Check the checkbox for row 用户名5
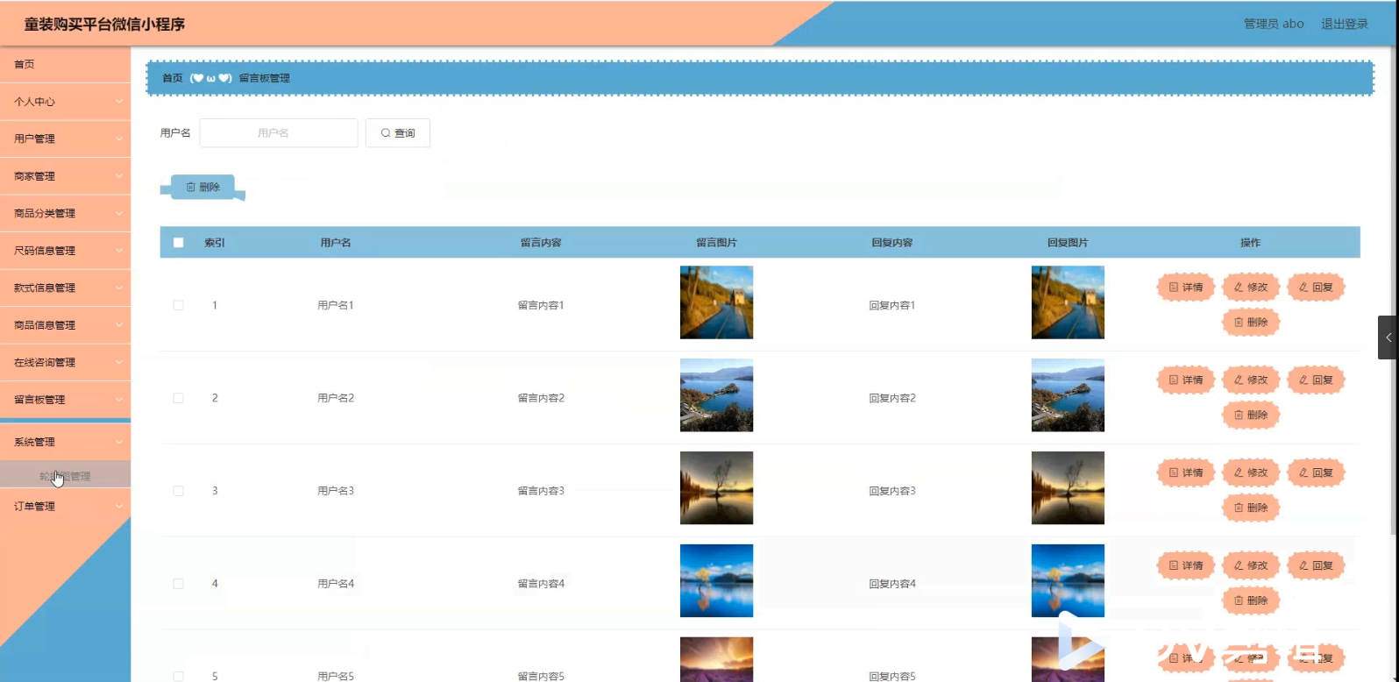Viewport: 1399px width, 682px height. pos(179,677)
